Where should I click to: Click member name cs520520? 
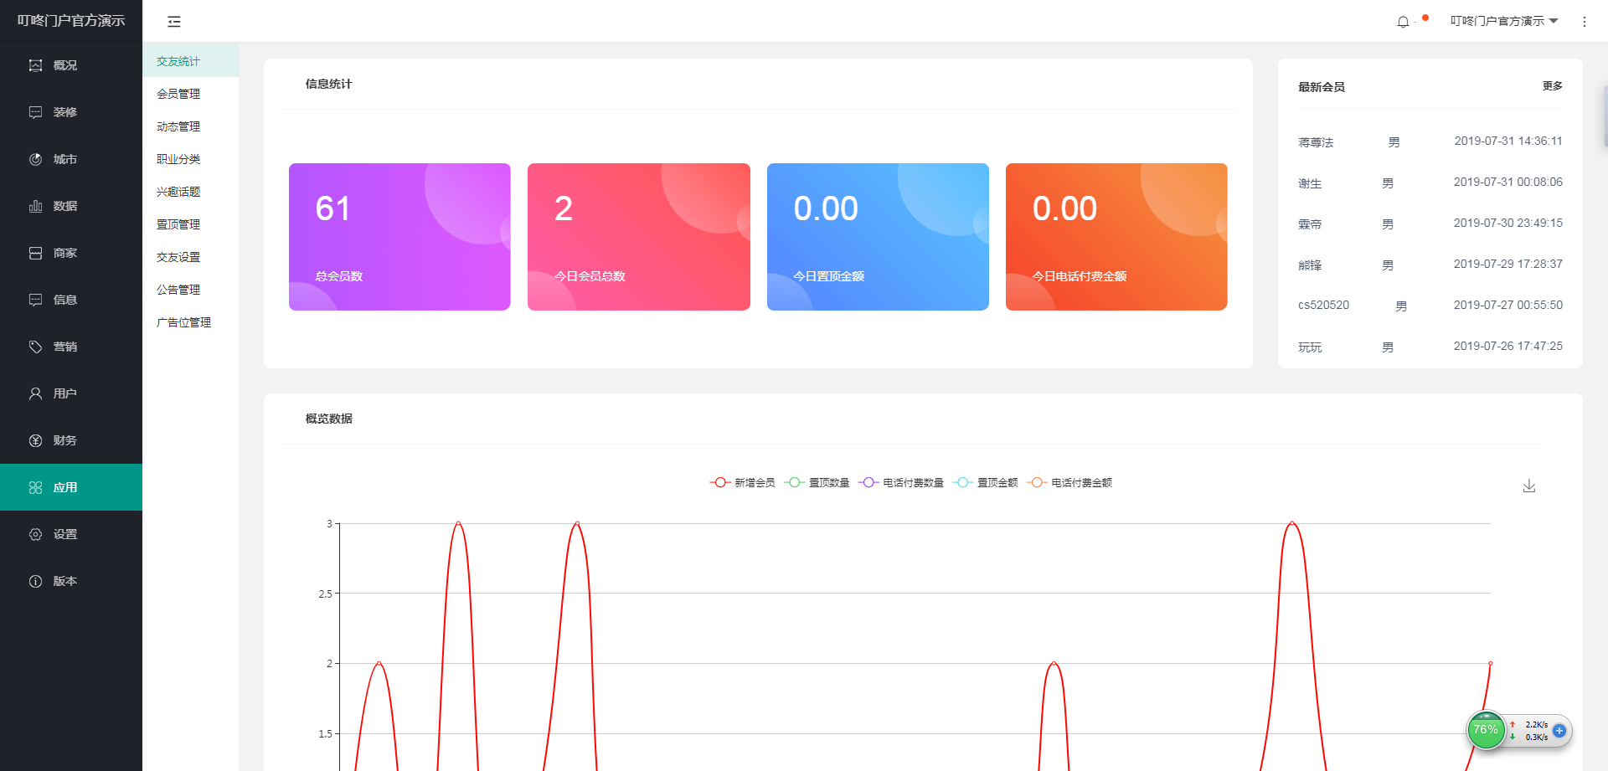pos(1323,305)
